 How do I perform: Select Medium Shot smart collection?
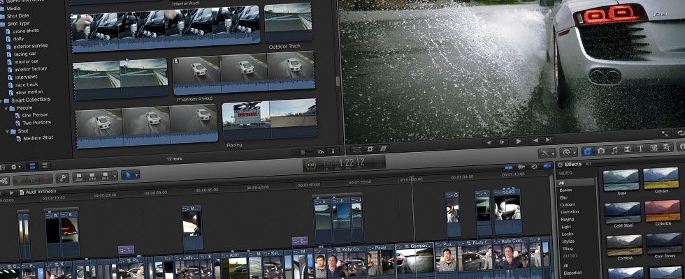[38, 138]
